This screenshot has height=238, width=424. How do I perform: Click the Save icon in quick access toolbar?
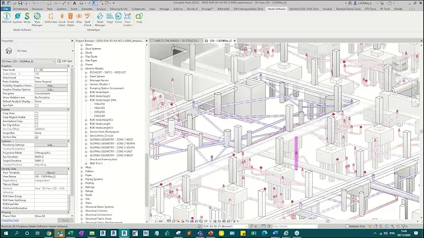coord(20,3)
